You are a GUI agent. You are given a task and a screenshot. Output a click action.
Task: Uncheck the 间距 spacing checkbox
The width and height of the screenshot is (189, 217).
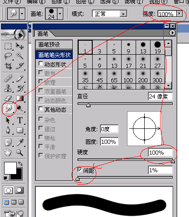tap(80, 170)
